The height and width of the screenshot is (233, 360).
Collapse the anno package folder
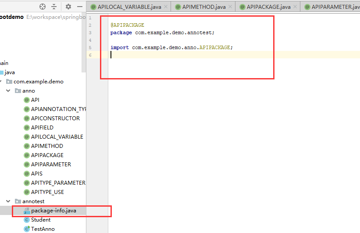pos(8,91)
